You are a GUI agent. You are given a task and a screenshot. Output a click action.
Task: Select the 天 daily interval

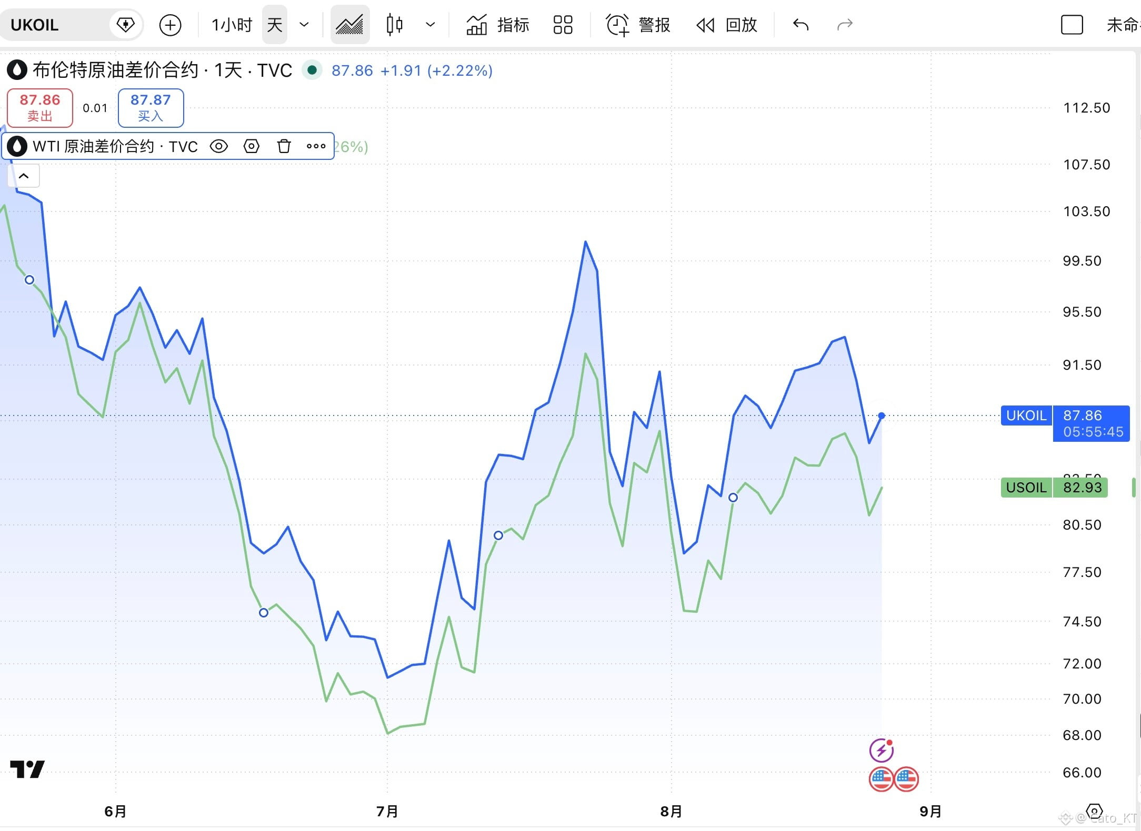point(275,25)
